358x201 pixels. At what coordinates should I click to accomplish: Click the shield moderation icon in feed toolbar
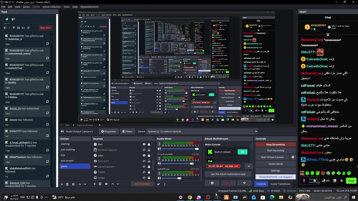pos(5,28)
